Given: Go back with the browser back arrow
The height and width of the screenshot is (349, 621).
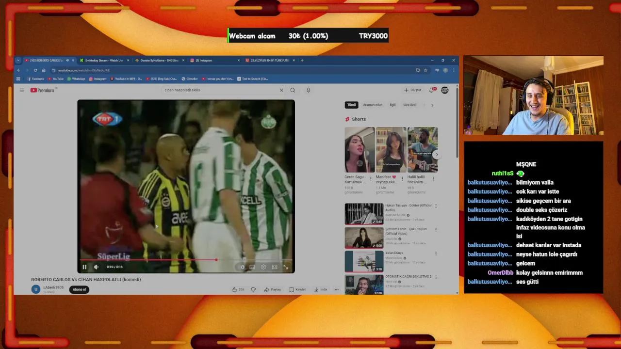Looking at the screenshot, I should (18, 70).
